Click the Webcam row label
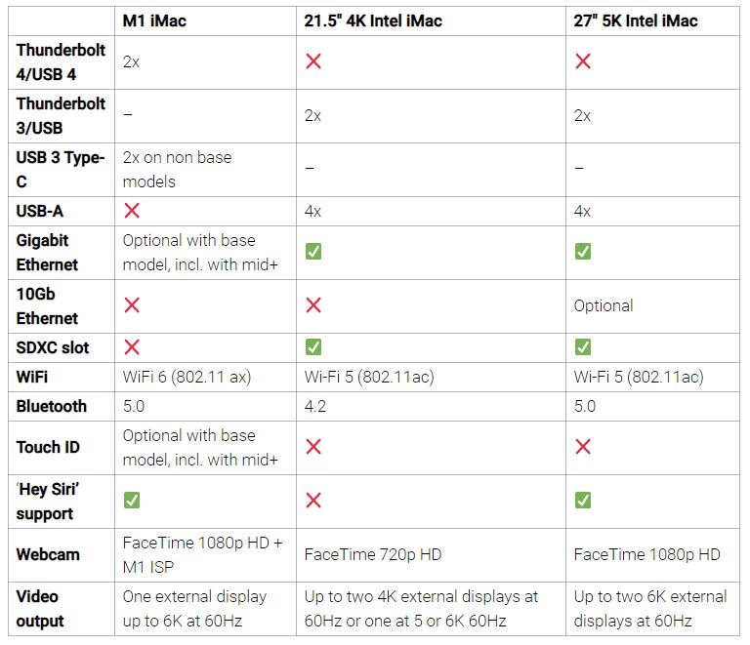 point(48,554)
